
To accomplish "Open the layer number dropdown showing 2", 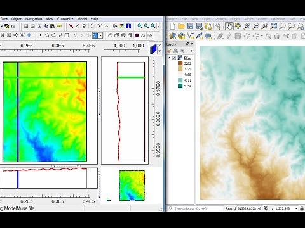I will point(100,35).
